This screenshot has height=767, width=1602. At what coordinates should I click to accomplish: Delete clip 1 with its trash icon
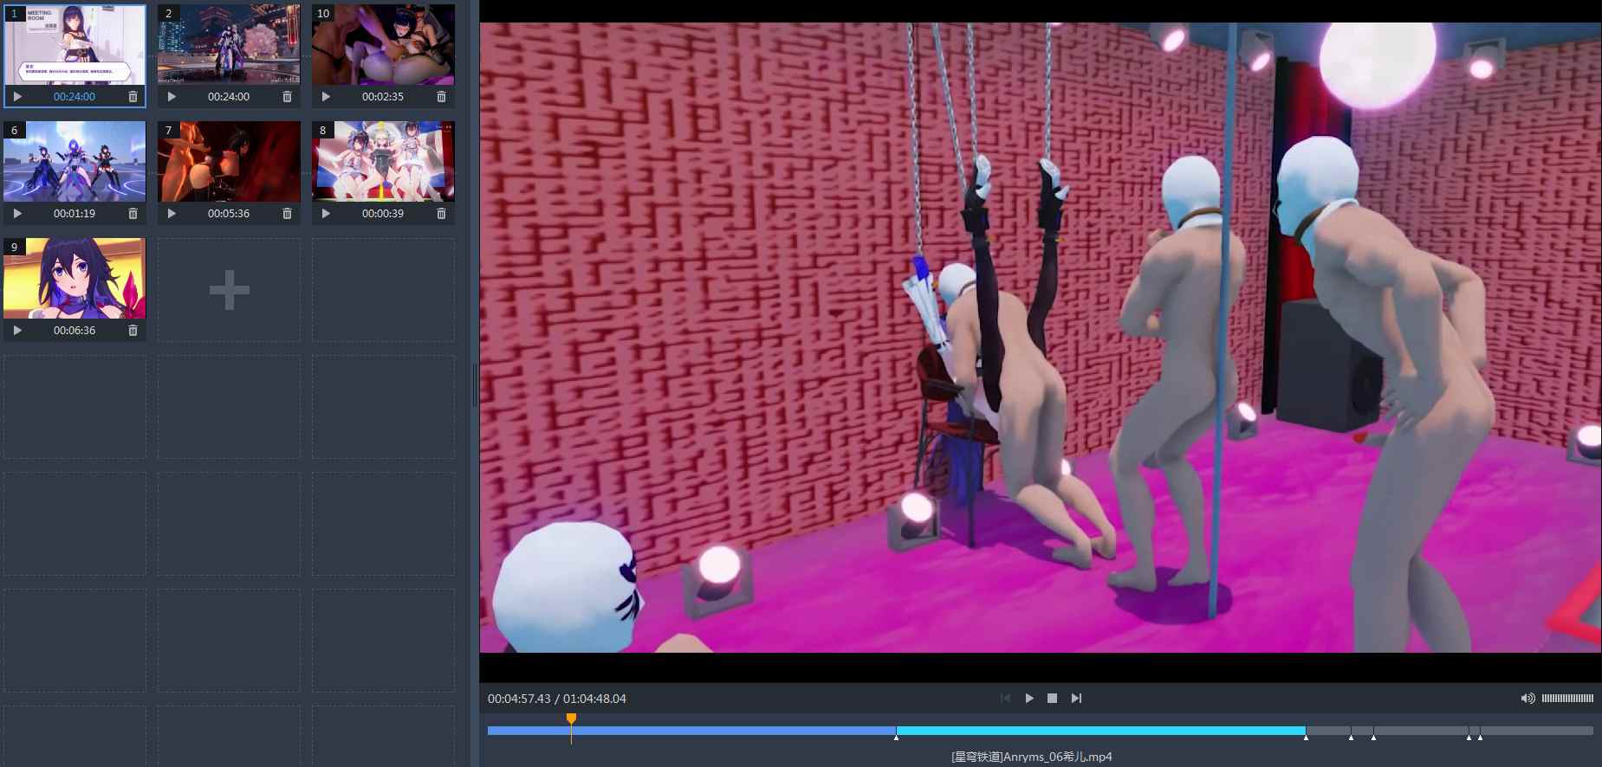(133, 97)
